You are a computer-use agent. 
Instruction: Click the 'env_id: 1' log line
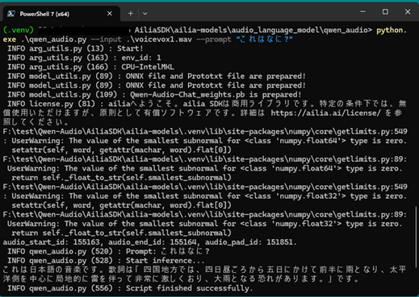point(84,58)
